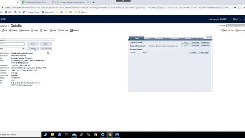Image resolution: width=245 pixels, height=138 pixels.
Task: Click Create New for Reconcile Account
Action: coord(205,46)
